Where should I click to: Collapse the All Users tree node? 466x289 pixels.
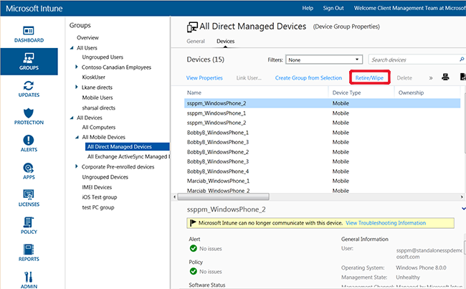[72, 48]
